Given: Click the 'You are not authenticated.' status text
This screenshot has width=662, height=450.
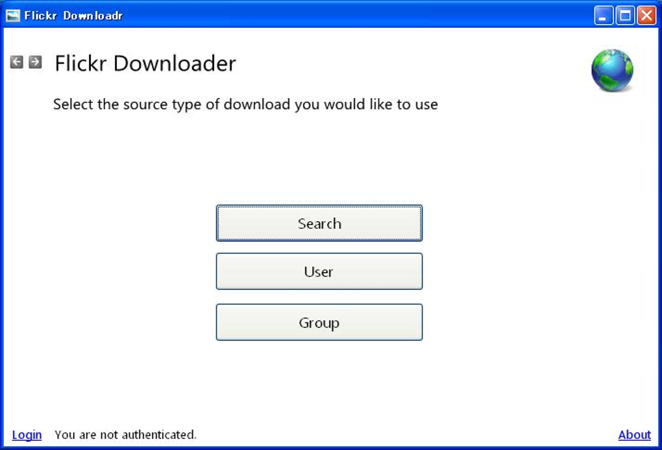Looking at the screenshot, I should [x=125, y=435].
